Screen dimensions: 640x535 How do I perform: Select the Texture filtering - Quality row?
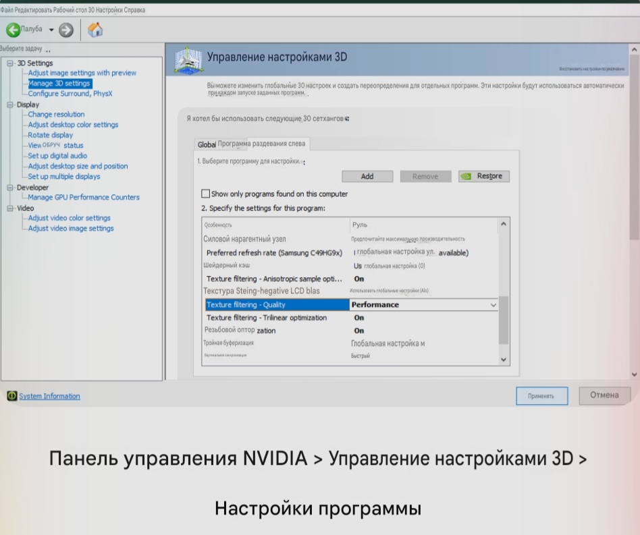(x=277, y=305)
